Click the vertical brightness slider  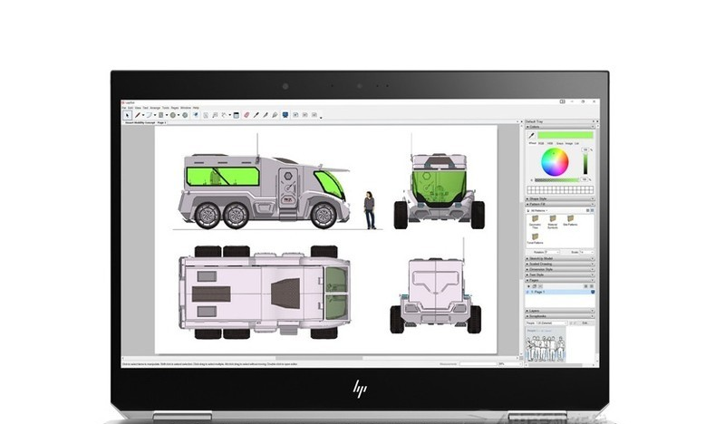[x=585, y=164]
